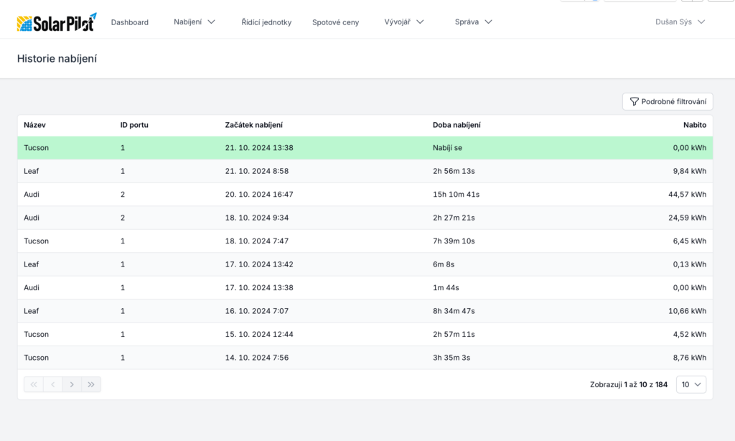Select Leaf row from 16. 10. 2024
Screen dimensions: 735x441
pos(365,311)
